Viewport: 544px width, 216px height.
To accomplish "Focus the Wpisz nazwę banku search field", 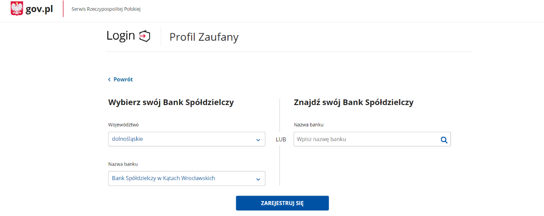I will tap(372, 139).
